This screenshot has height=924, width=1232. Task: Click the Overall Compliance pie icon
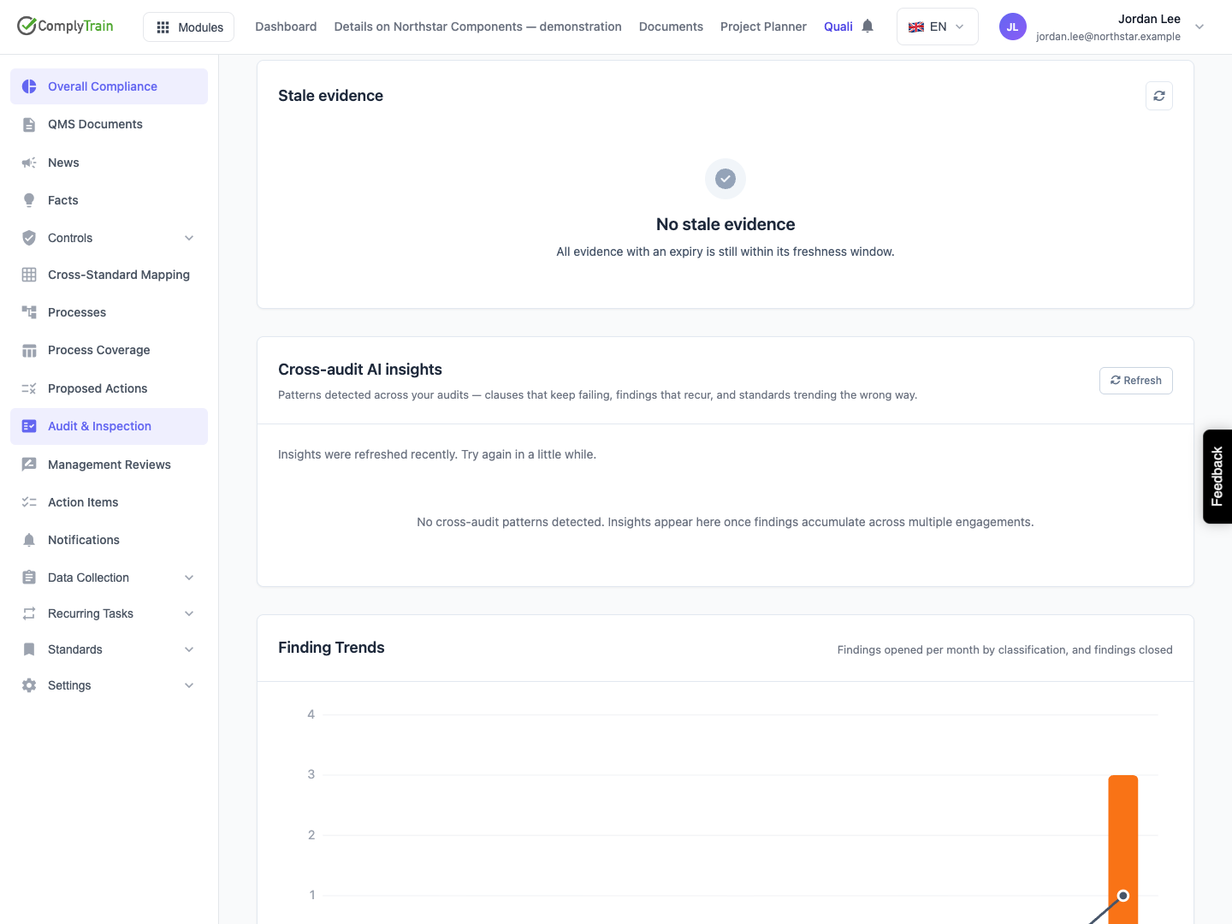pyautogui.click(x=29, y=86)
